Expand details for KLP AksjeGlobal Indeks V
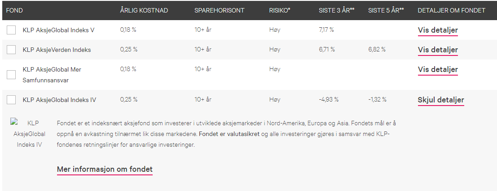497x191 pixels. pos(438,30)
